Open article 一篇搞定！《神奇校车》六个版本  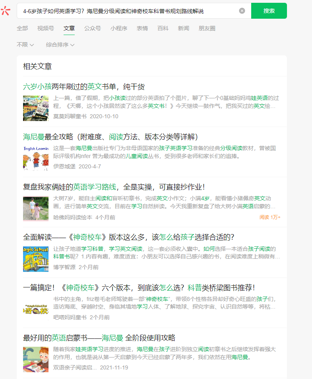[139, 287]
